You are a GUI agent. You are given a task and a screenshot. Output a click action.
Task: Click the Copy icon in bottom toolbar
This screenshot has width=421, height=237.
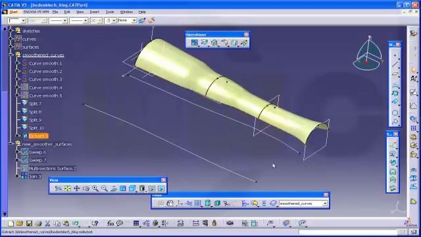pos(57,223)
